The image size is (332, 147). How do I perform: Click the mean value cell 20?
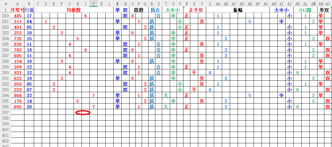click(29, 107)
